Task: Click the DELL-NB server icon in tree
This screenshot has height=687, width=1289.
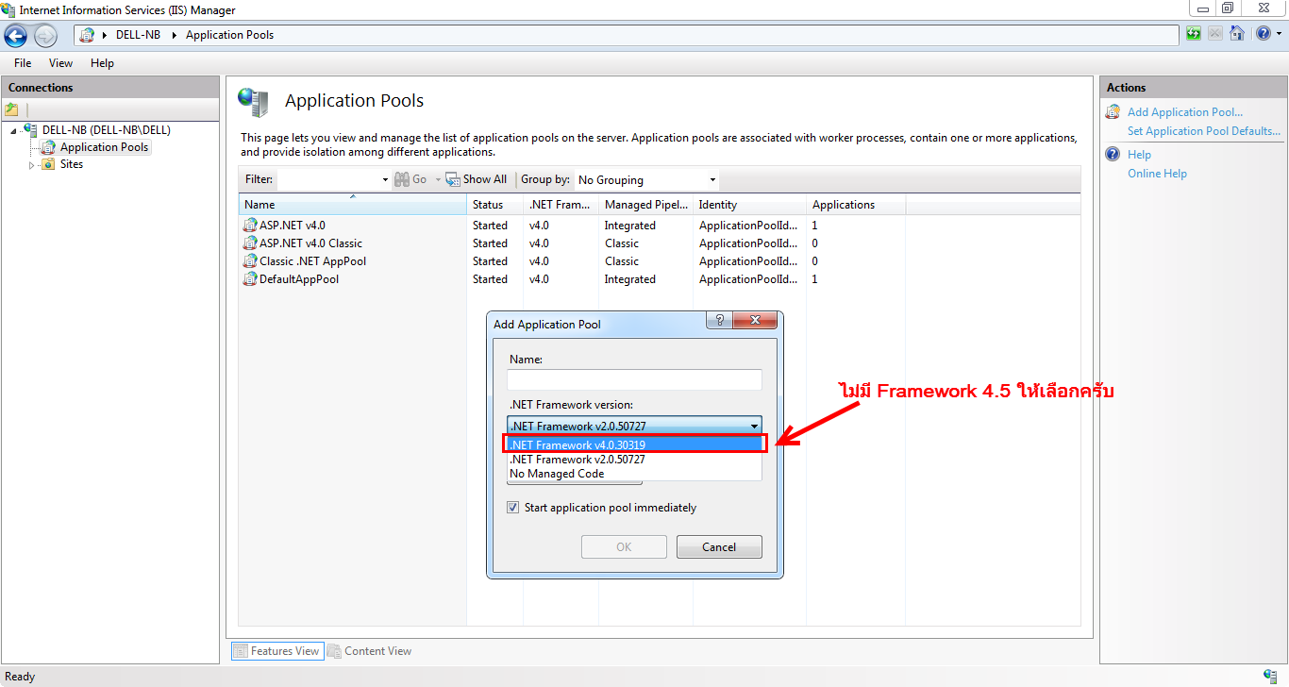Action: 31,130
